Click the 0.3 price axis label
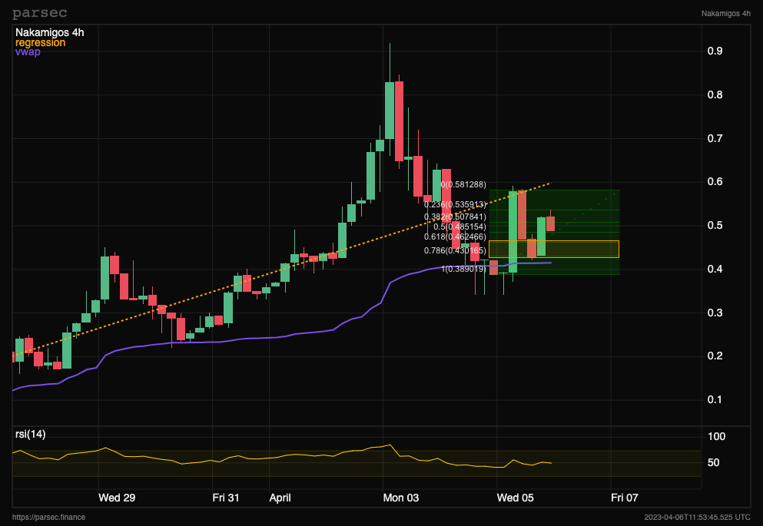763x526 pixels. [715, 313]
